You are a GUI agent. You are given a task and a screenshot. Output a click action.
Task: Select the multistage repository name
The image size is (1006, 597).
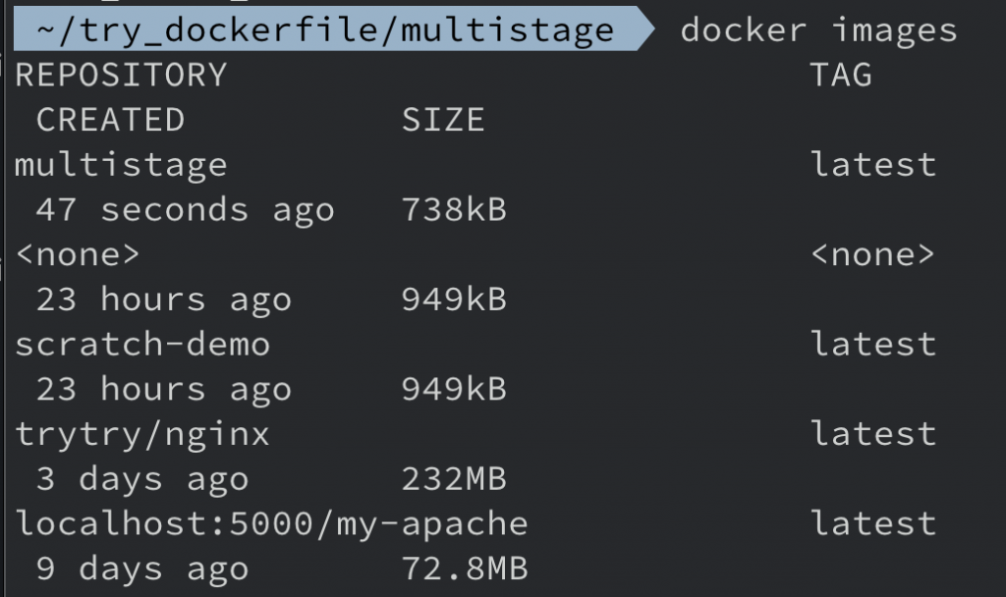[121, 164]
